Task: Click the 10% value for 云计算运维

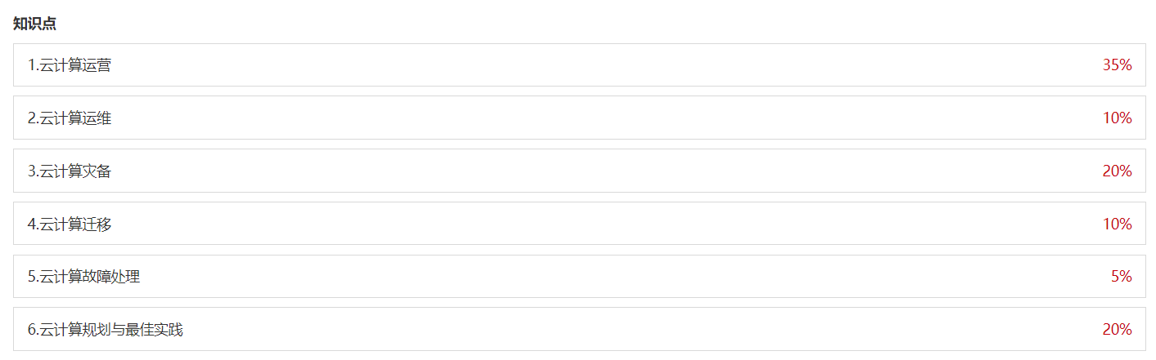Action: point(1117,118)
